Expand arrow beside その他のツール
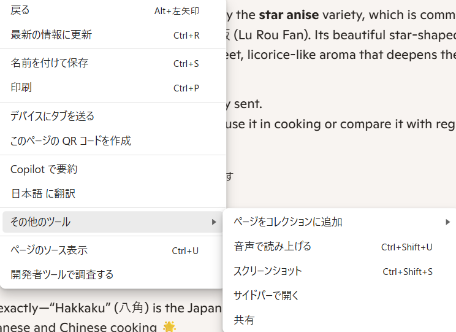 (x=214, y=222)
